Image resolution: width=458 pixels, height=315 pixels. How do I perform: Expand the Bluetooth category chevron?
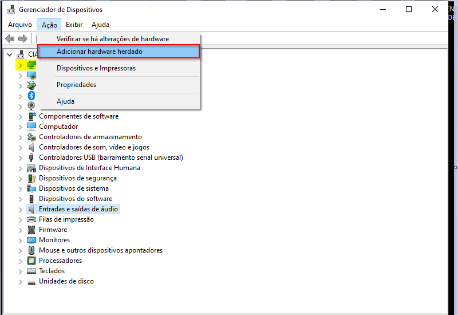20,96
